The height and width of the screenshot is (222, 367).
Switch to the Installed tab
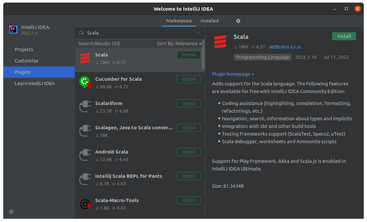coord(209,21)
